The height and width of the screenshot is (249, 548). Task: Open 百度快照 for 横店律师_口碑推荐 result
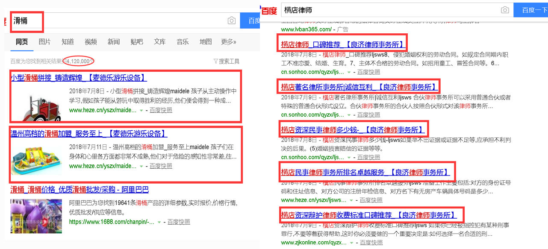[369, 72]
